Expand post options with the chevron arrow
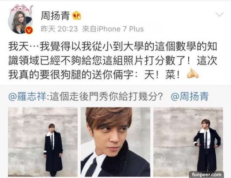 [x=219, y=14]
